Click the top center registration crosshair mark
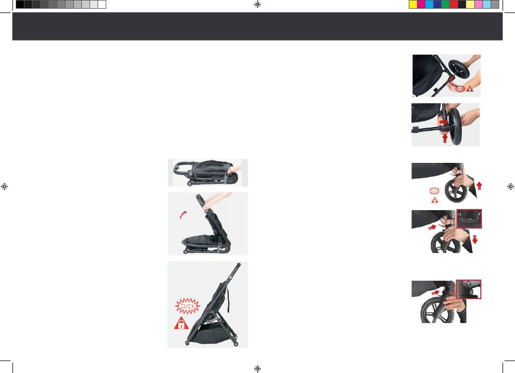This screenshot has width=515, height=373. coord(257,4)
